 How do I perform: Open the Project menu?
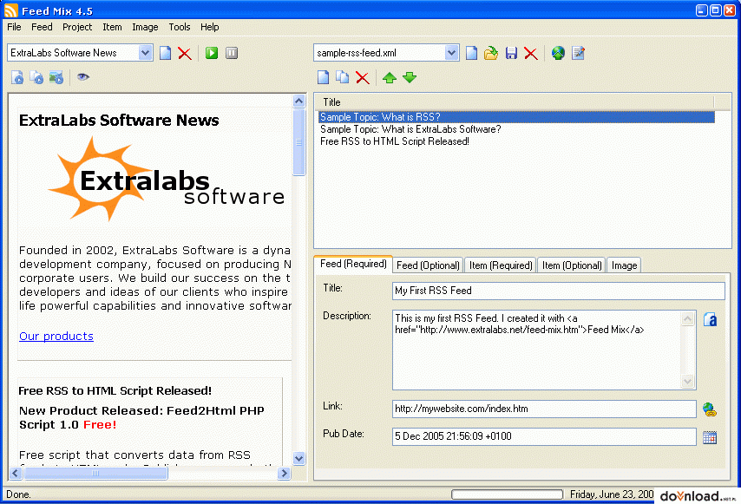(77, 27)
